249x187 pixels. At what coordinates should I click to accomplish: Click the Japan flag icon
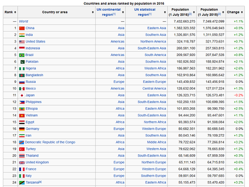(x=22, y=95)
